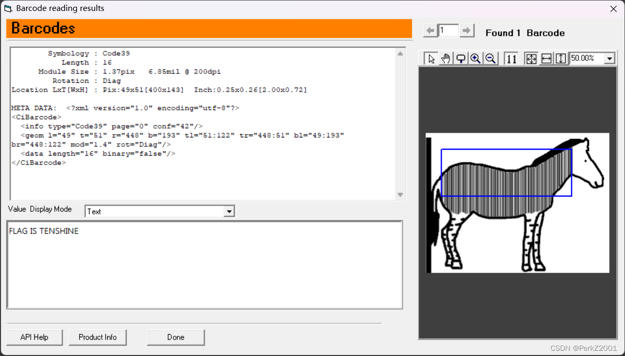Image resolution: width=625 pixels, height=356 pixels.
Task: Click the Done button
Action: point(176,337)
